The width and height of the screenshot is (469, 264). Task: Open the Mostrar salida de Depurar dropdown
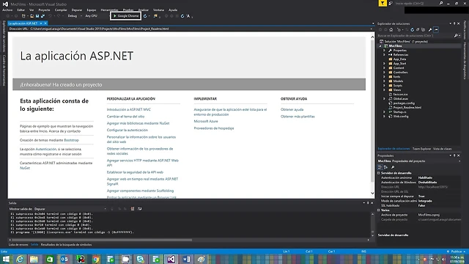70,209
